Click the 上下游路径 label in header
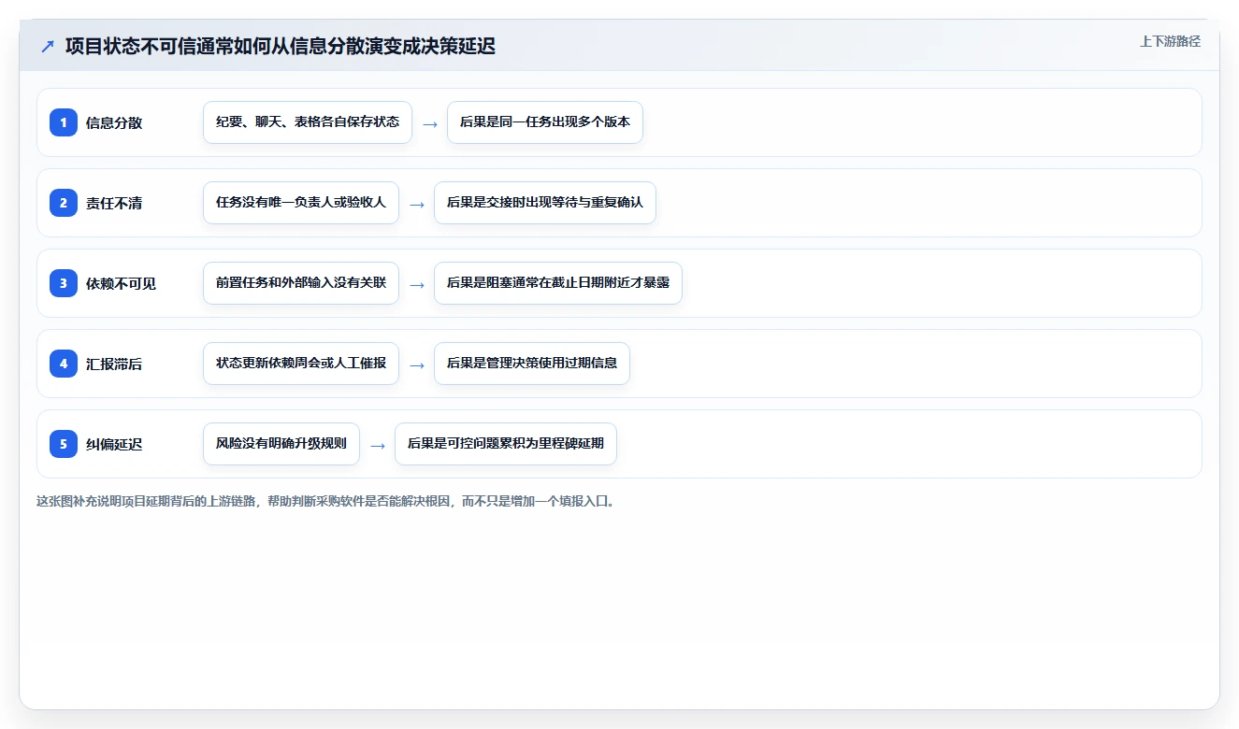1239x729 pixels. pos(1170,42)
